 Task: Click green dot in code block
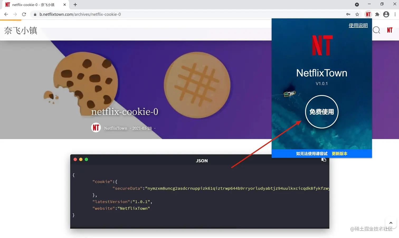[x=86, y=159]
